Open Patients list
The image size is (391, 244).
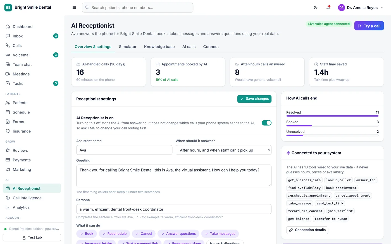click(32, 103)
